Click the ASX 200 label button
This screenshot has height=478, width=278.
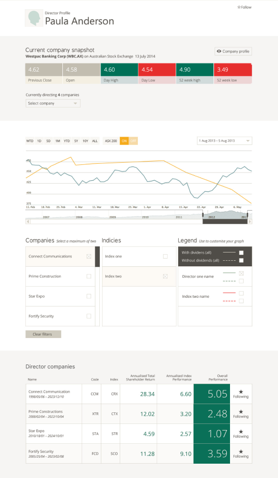click(x=111, y=141)
